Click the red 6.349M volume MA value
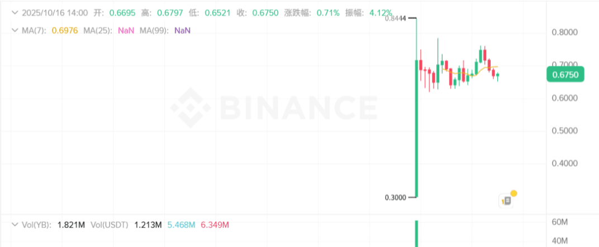This screenshot has height=247, width=599. coord(215,225)
